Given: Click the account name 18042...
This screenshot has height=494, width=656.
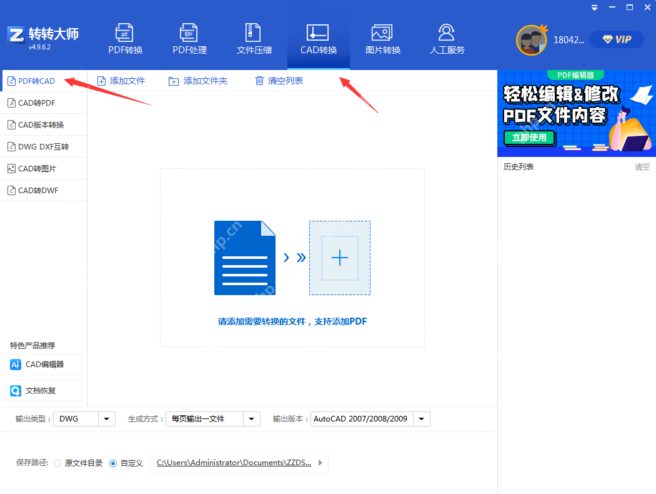Looking at the screenshot, I should point(569,40).
